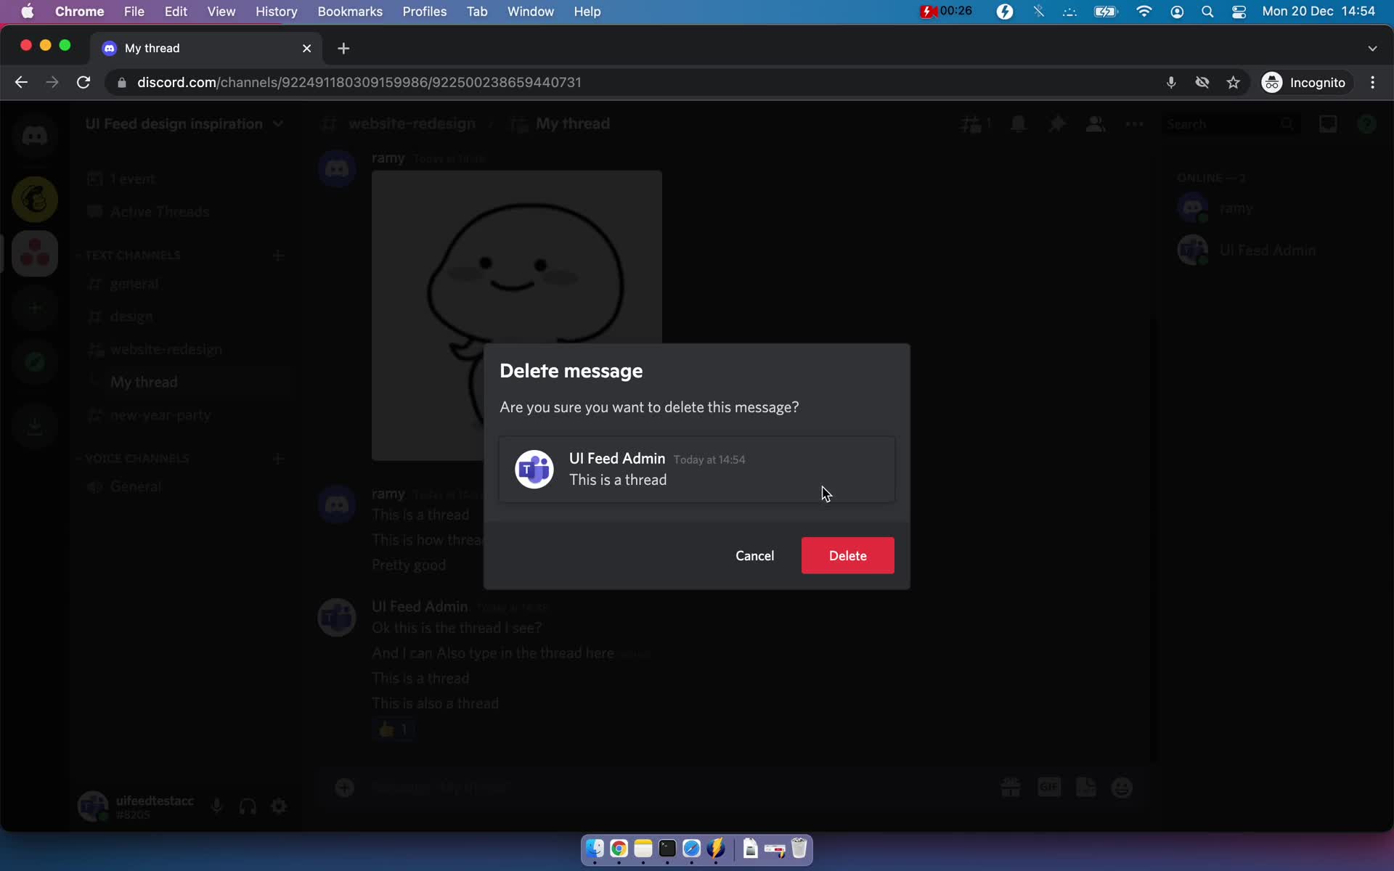Select the red dots server icon
This screenshot has height=871, width=1394.
click(34, 254)
